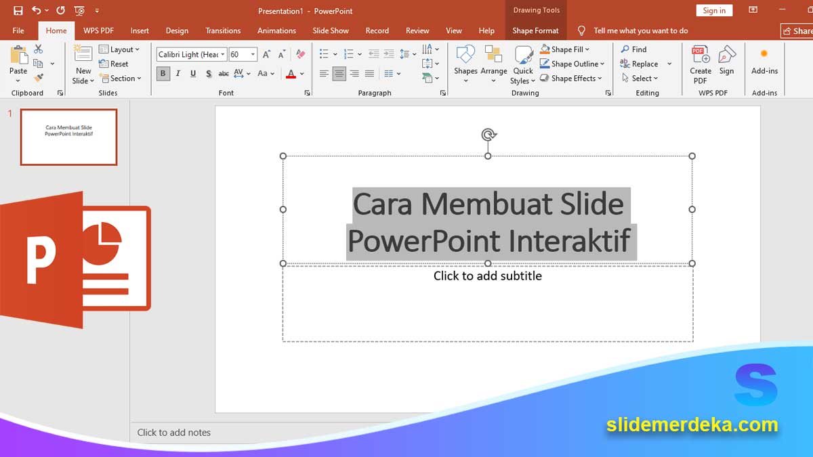Start presentation from beginning via title bar icon
The height and width of the screenshot is (457, 813).
pos(79,10)
